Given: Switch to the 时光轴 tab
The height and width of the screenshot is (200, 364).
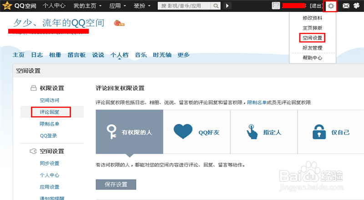Looking at the screenshot, I should point(162,55).
